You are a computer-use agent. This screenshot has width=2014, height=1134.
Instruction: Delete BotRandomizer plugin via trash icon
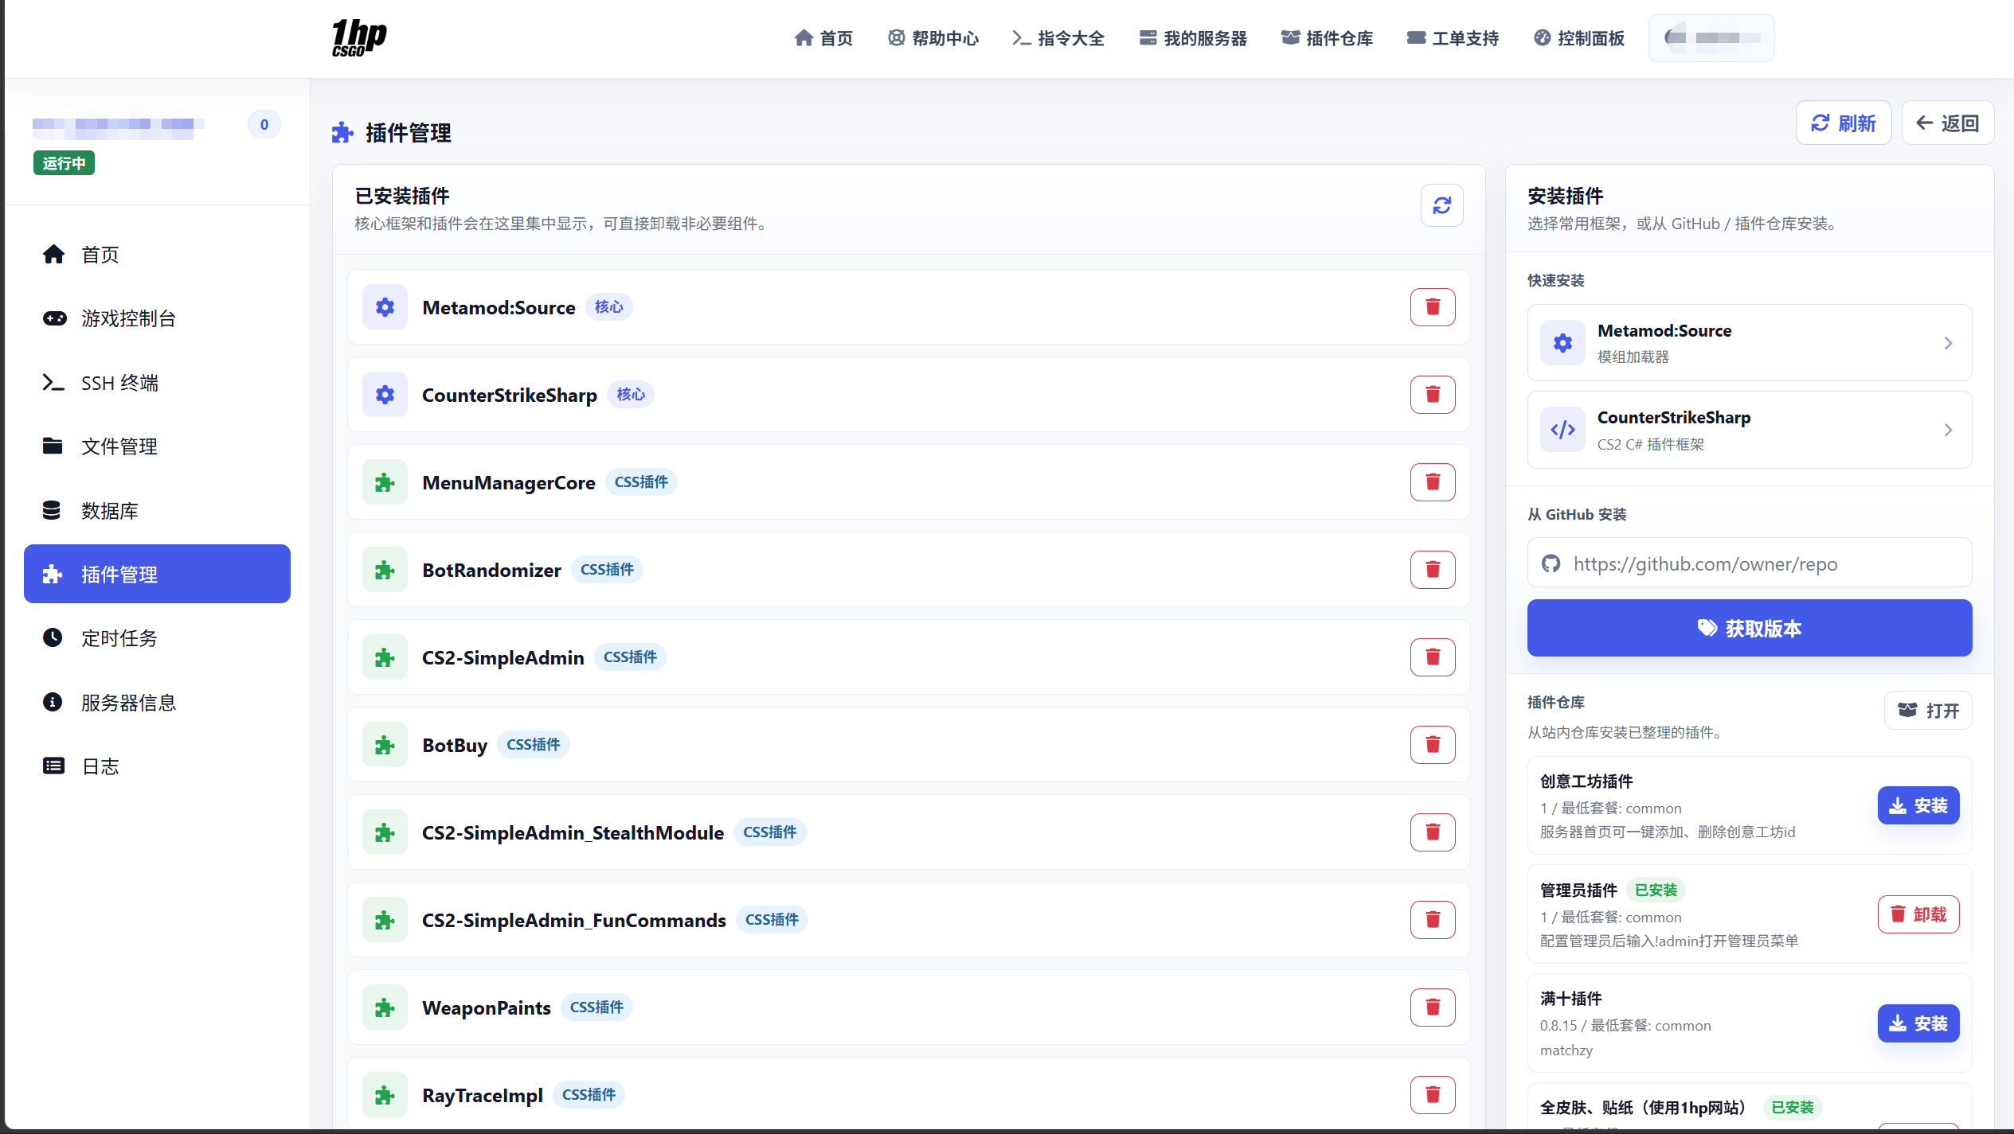coord(1433,570)
